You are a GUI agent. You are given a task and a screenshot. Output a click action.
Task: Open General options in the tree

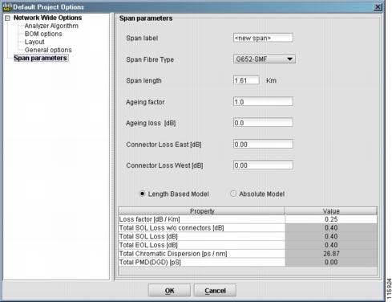(x=48, y=50)
